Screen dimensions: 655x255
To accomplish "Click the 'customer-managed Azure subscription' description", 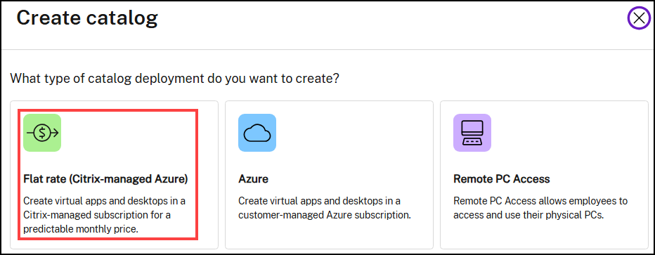I will [x=325, y=208].
